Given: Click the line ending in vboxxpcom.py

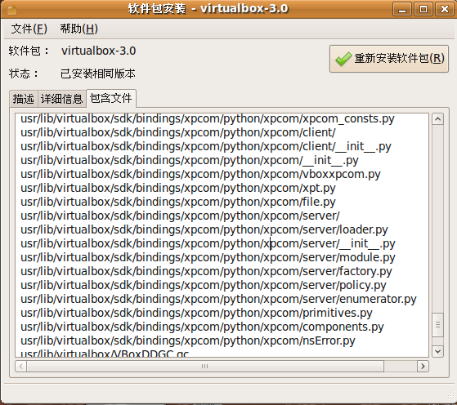Looking at the screenshot, I should pos(200,174).
